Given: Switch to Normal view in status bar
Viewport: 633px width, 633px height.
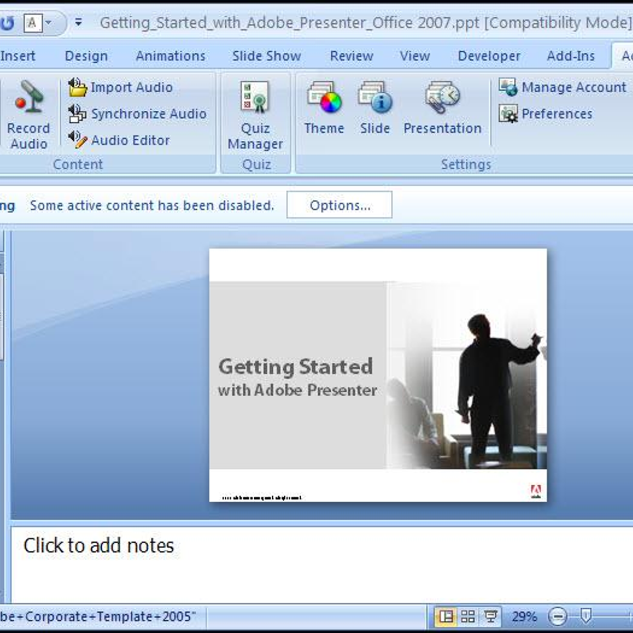Looking at the screenshot, I should pyautogui.click(x=446, y=616).
